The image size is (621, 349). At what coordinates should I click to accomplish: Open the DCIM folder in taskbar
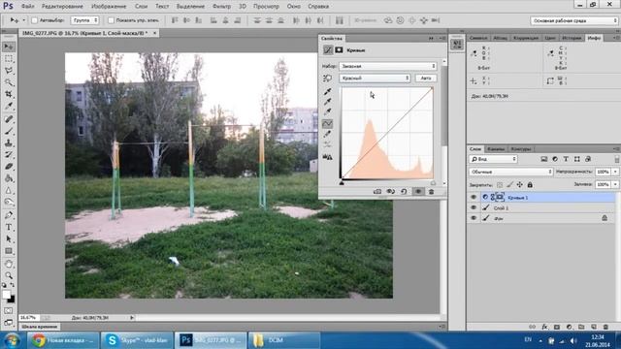click(284, 340)
